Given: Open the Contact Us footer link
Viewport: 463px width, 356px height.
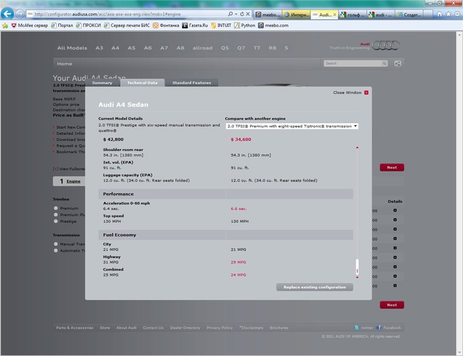Looking at the screenshot, I should pos(153,328).
